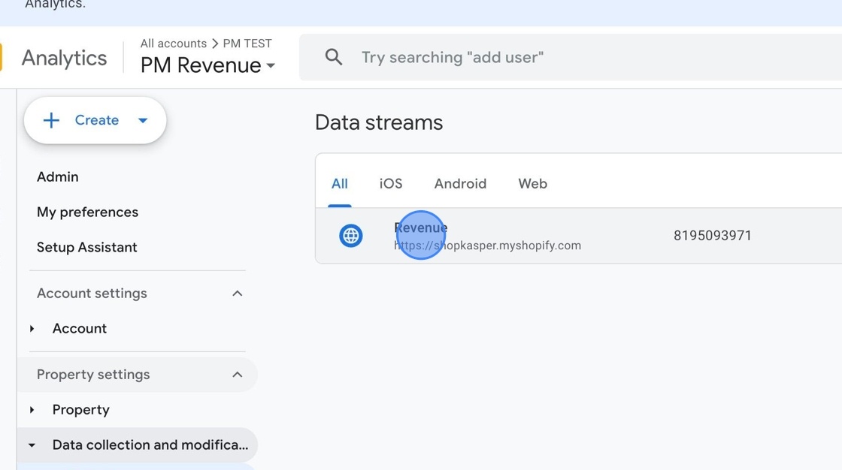Click the search magnifier icon
The height and width of the screenshot is (470, 842).
point(333,56)
